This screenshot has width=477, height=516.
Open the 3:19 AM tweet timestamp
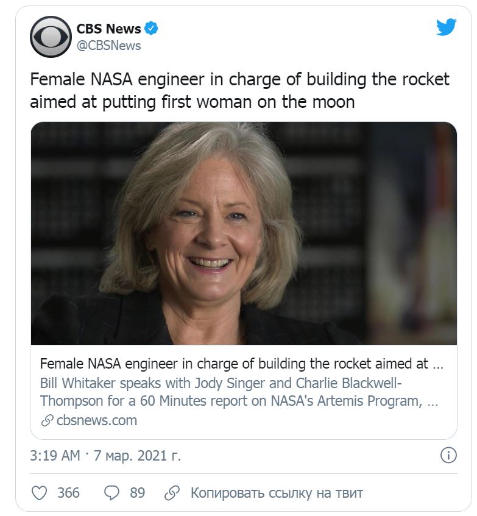click(55, 455)
